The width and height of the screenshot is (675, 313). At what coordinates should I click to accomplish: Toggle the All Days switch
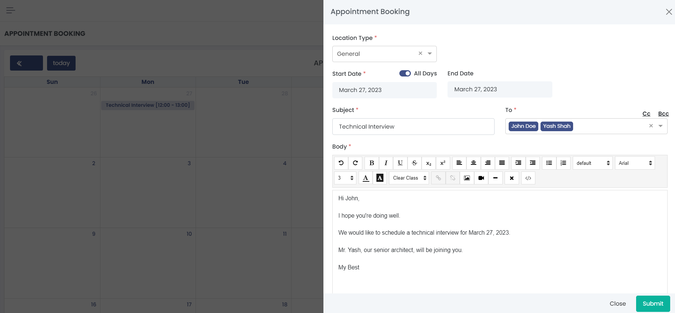[x=405, y=73]
